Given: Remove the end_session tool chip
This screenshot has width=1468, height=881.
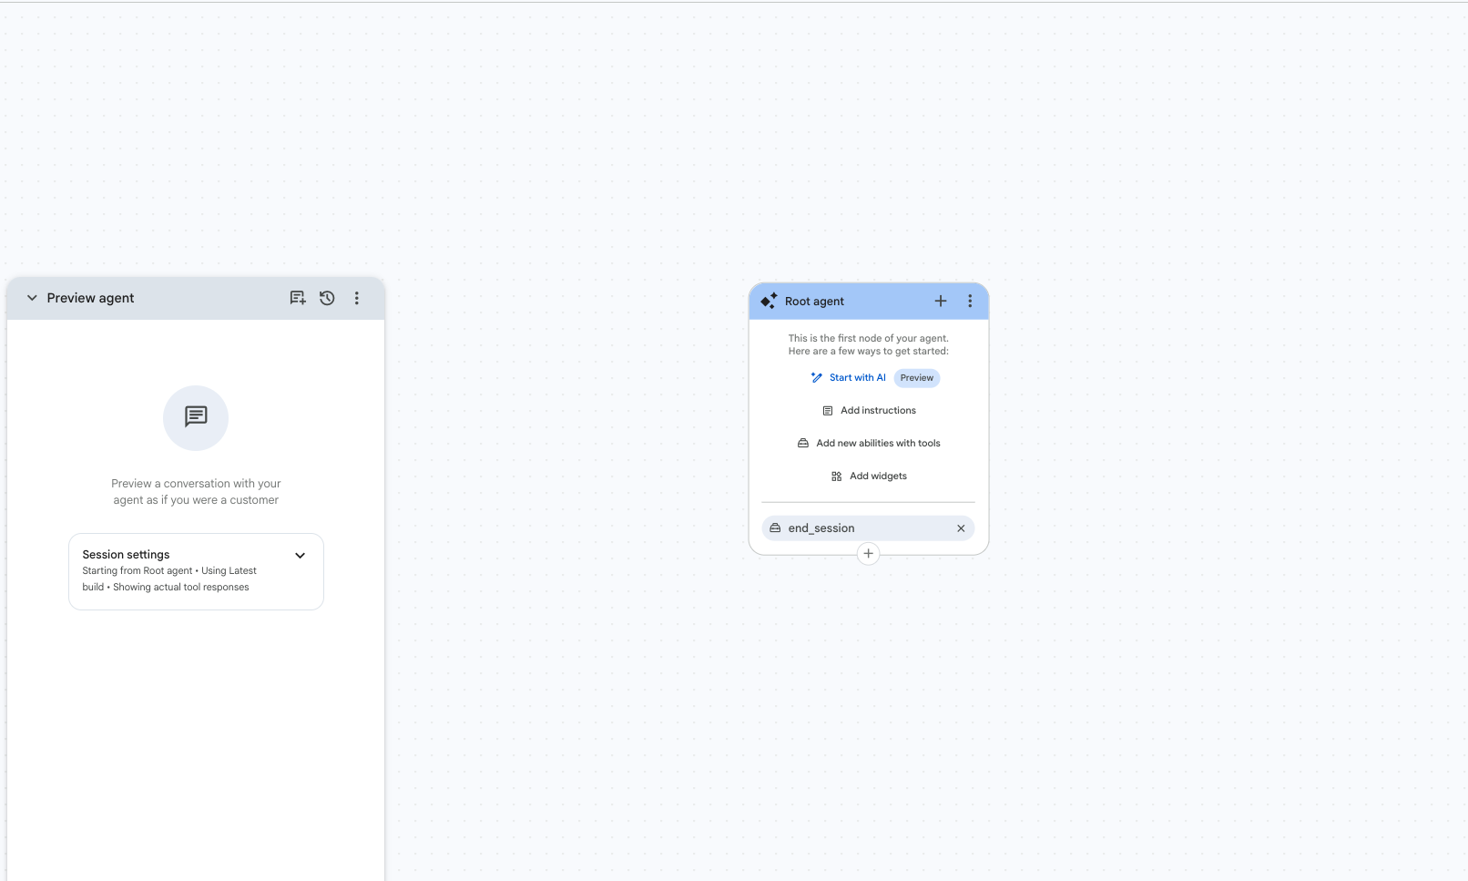Looking at the screenshot, I should [x=961, y=528].
